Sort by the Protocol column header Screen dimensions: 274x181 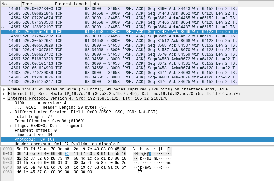click(63, 4)
